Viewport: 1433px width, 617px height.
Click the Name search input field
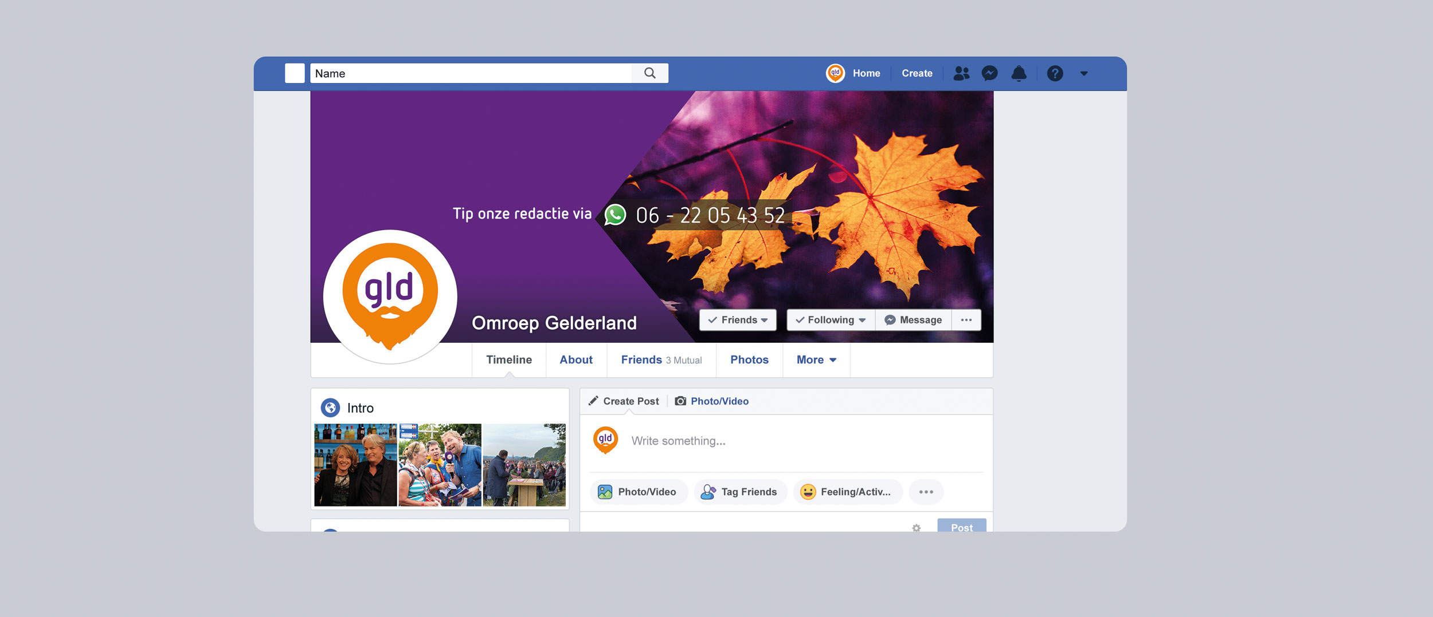[x=470, y=73]
